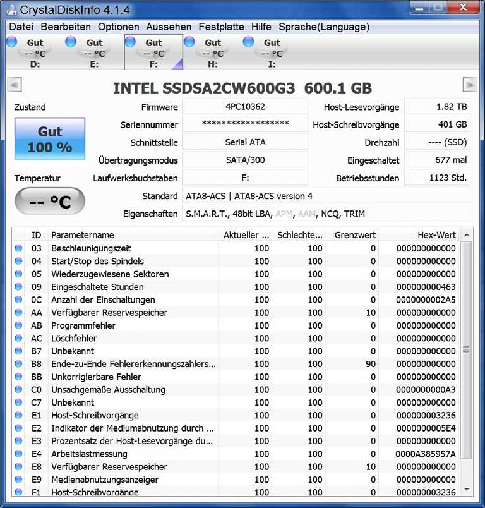Click Betriebsstunden value 1123 Std.
The image size is (485, 508).
437,178
